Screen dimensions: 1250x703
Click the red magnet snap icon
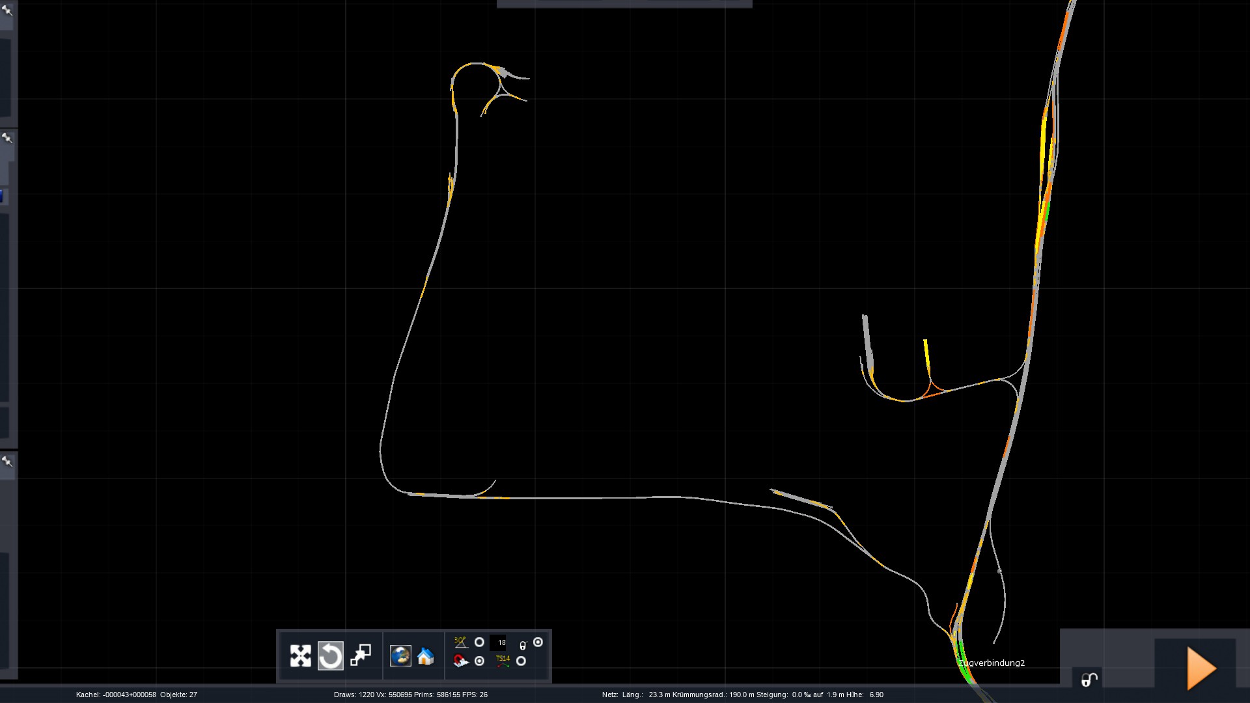point(461,661)
